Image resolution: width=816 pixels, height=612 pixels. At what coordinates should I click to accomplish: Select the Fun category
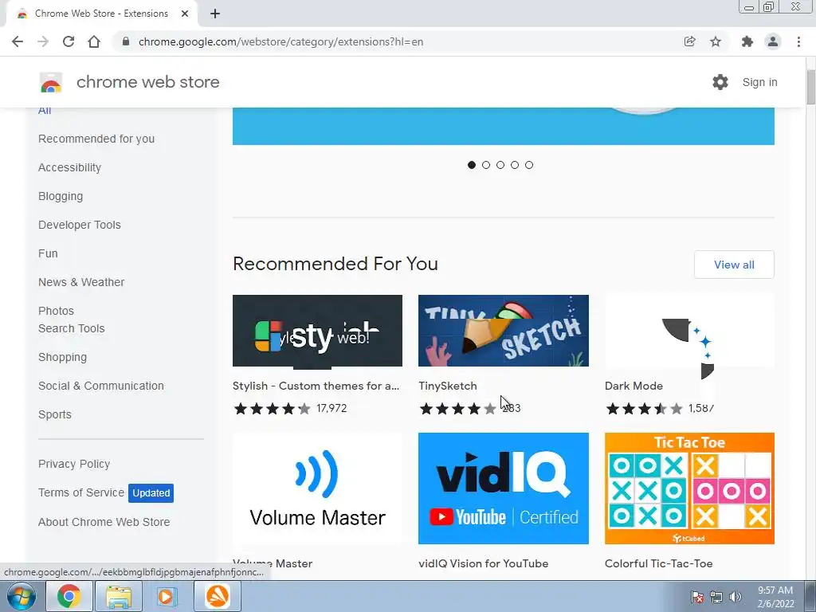[x=48, y=253]
